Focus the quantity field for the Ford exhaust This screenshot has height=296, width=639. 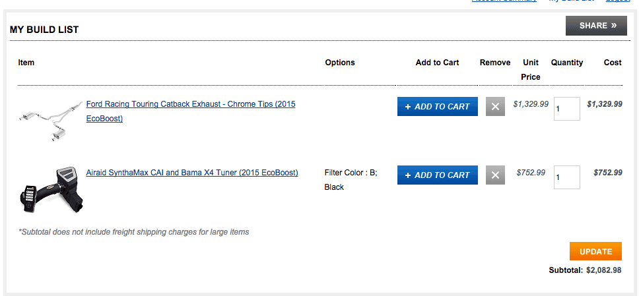pyautogui.click(x=566, y=109)
